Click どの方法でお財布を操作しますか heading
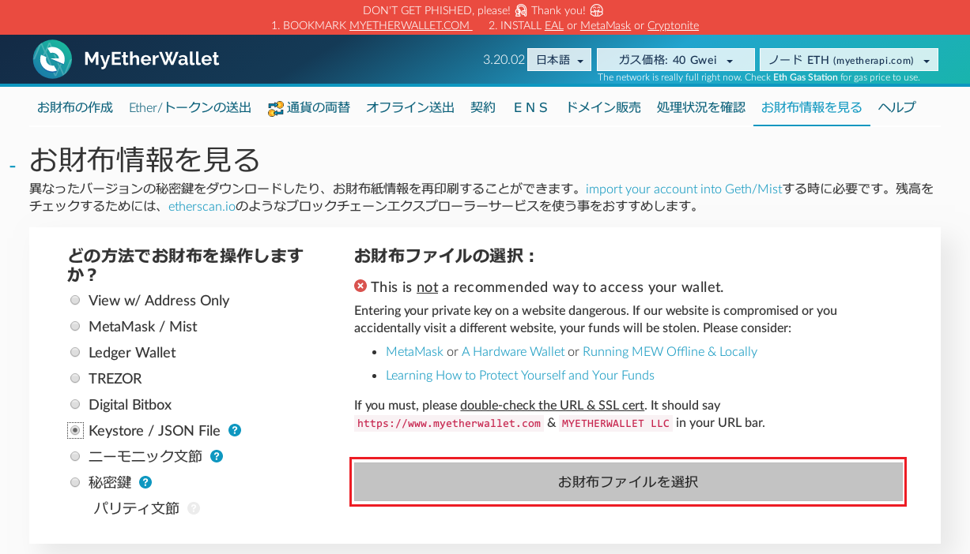Image resolution: width=970 pixels, height=554 pixels. click(186, 265)
